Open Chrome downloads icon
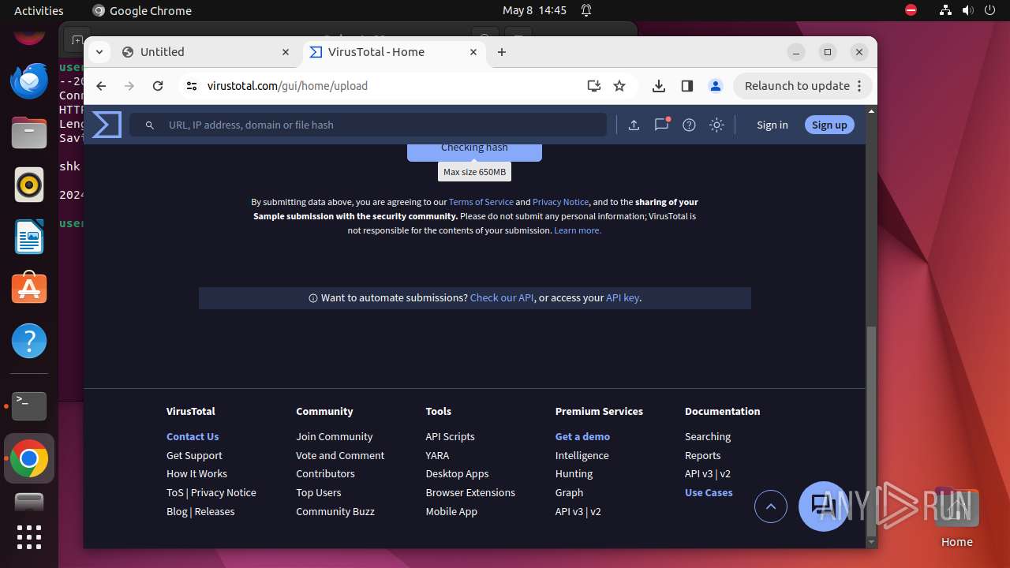 coord(659,86)
